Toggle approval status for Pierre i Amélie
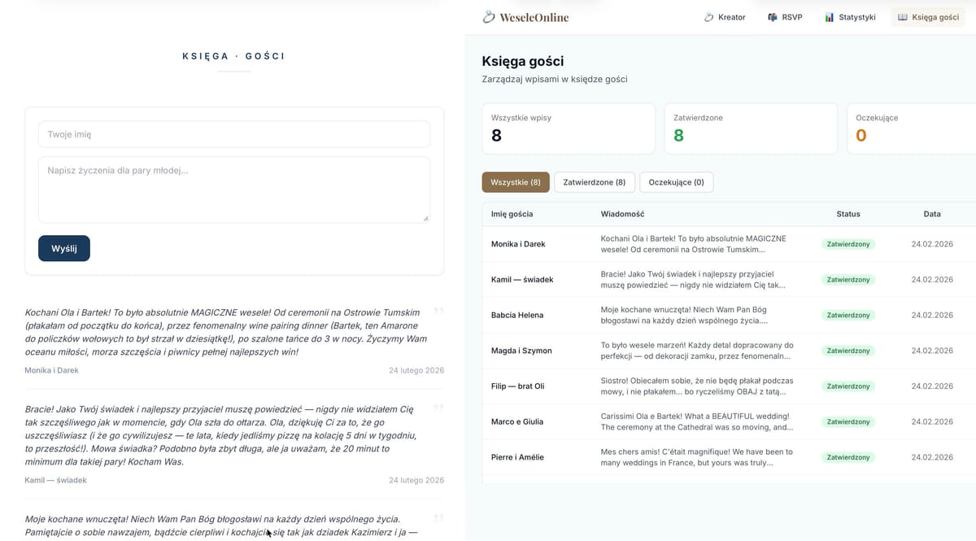 pos(848,457)
